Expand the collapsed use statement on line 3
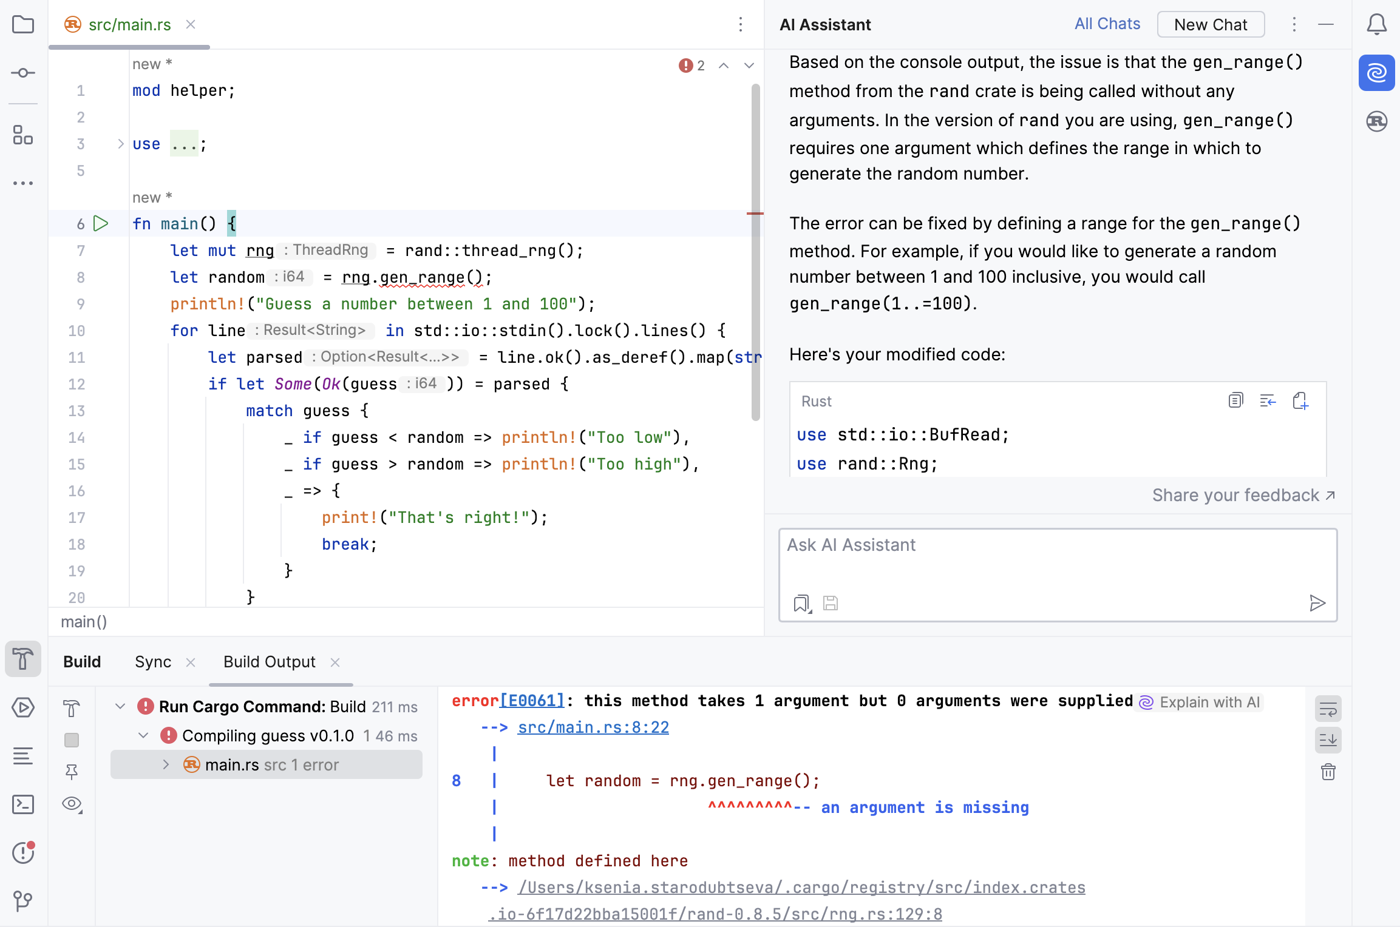This screenshot has height=927, width=1400. (119, 144)
